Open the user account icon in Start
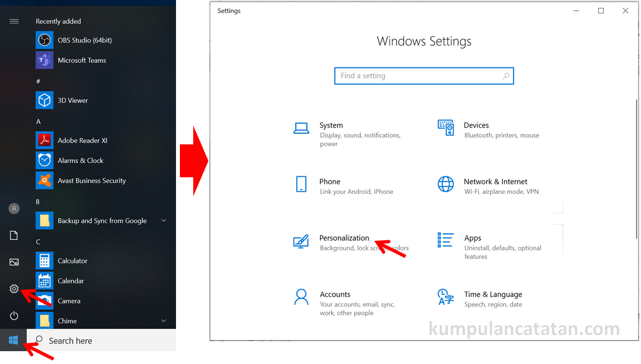The width and height of the screenshot is (641, 364). (x=14, y=208)
